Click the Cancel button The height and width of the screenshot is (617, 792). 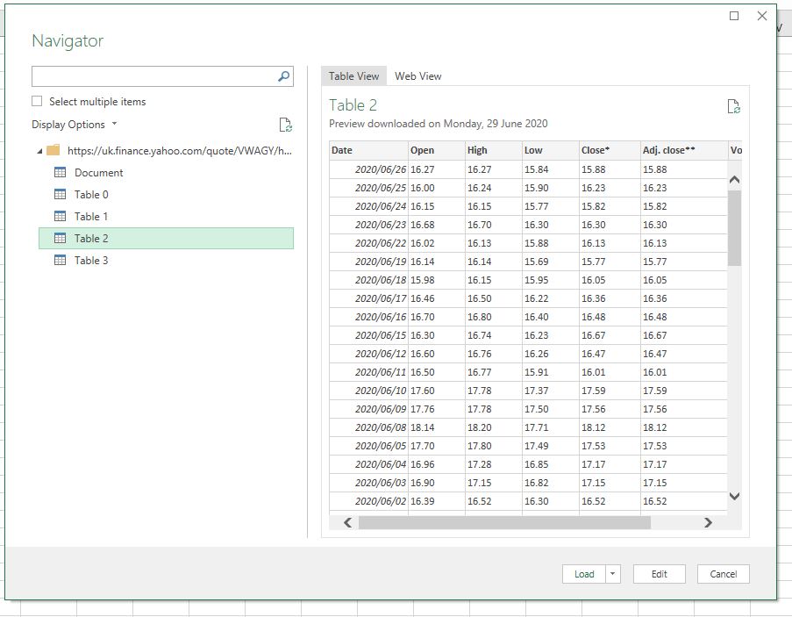(724, 574)
